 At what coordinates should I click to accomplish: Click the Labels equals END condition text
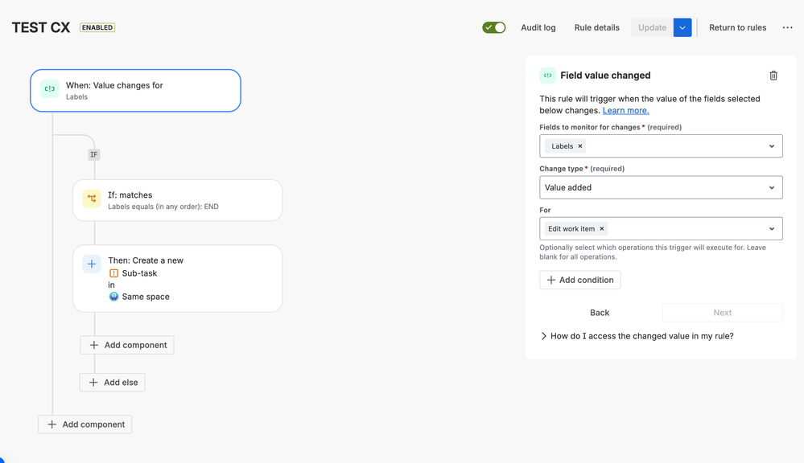click(x=163, y=207)
